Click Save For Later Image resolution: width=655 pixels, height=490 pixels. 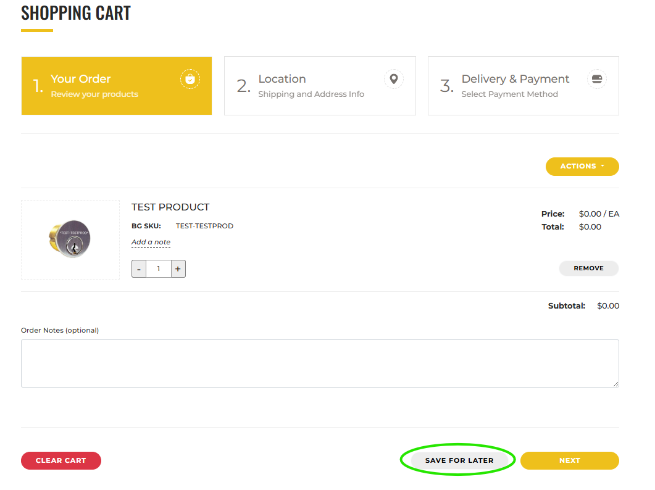click(x=459, y=460)
